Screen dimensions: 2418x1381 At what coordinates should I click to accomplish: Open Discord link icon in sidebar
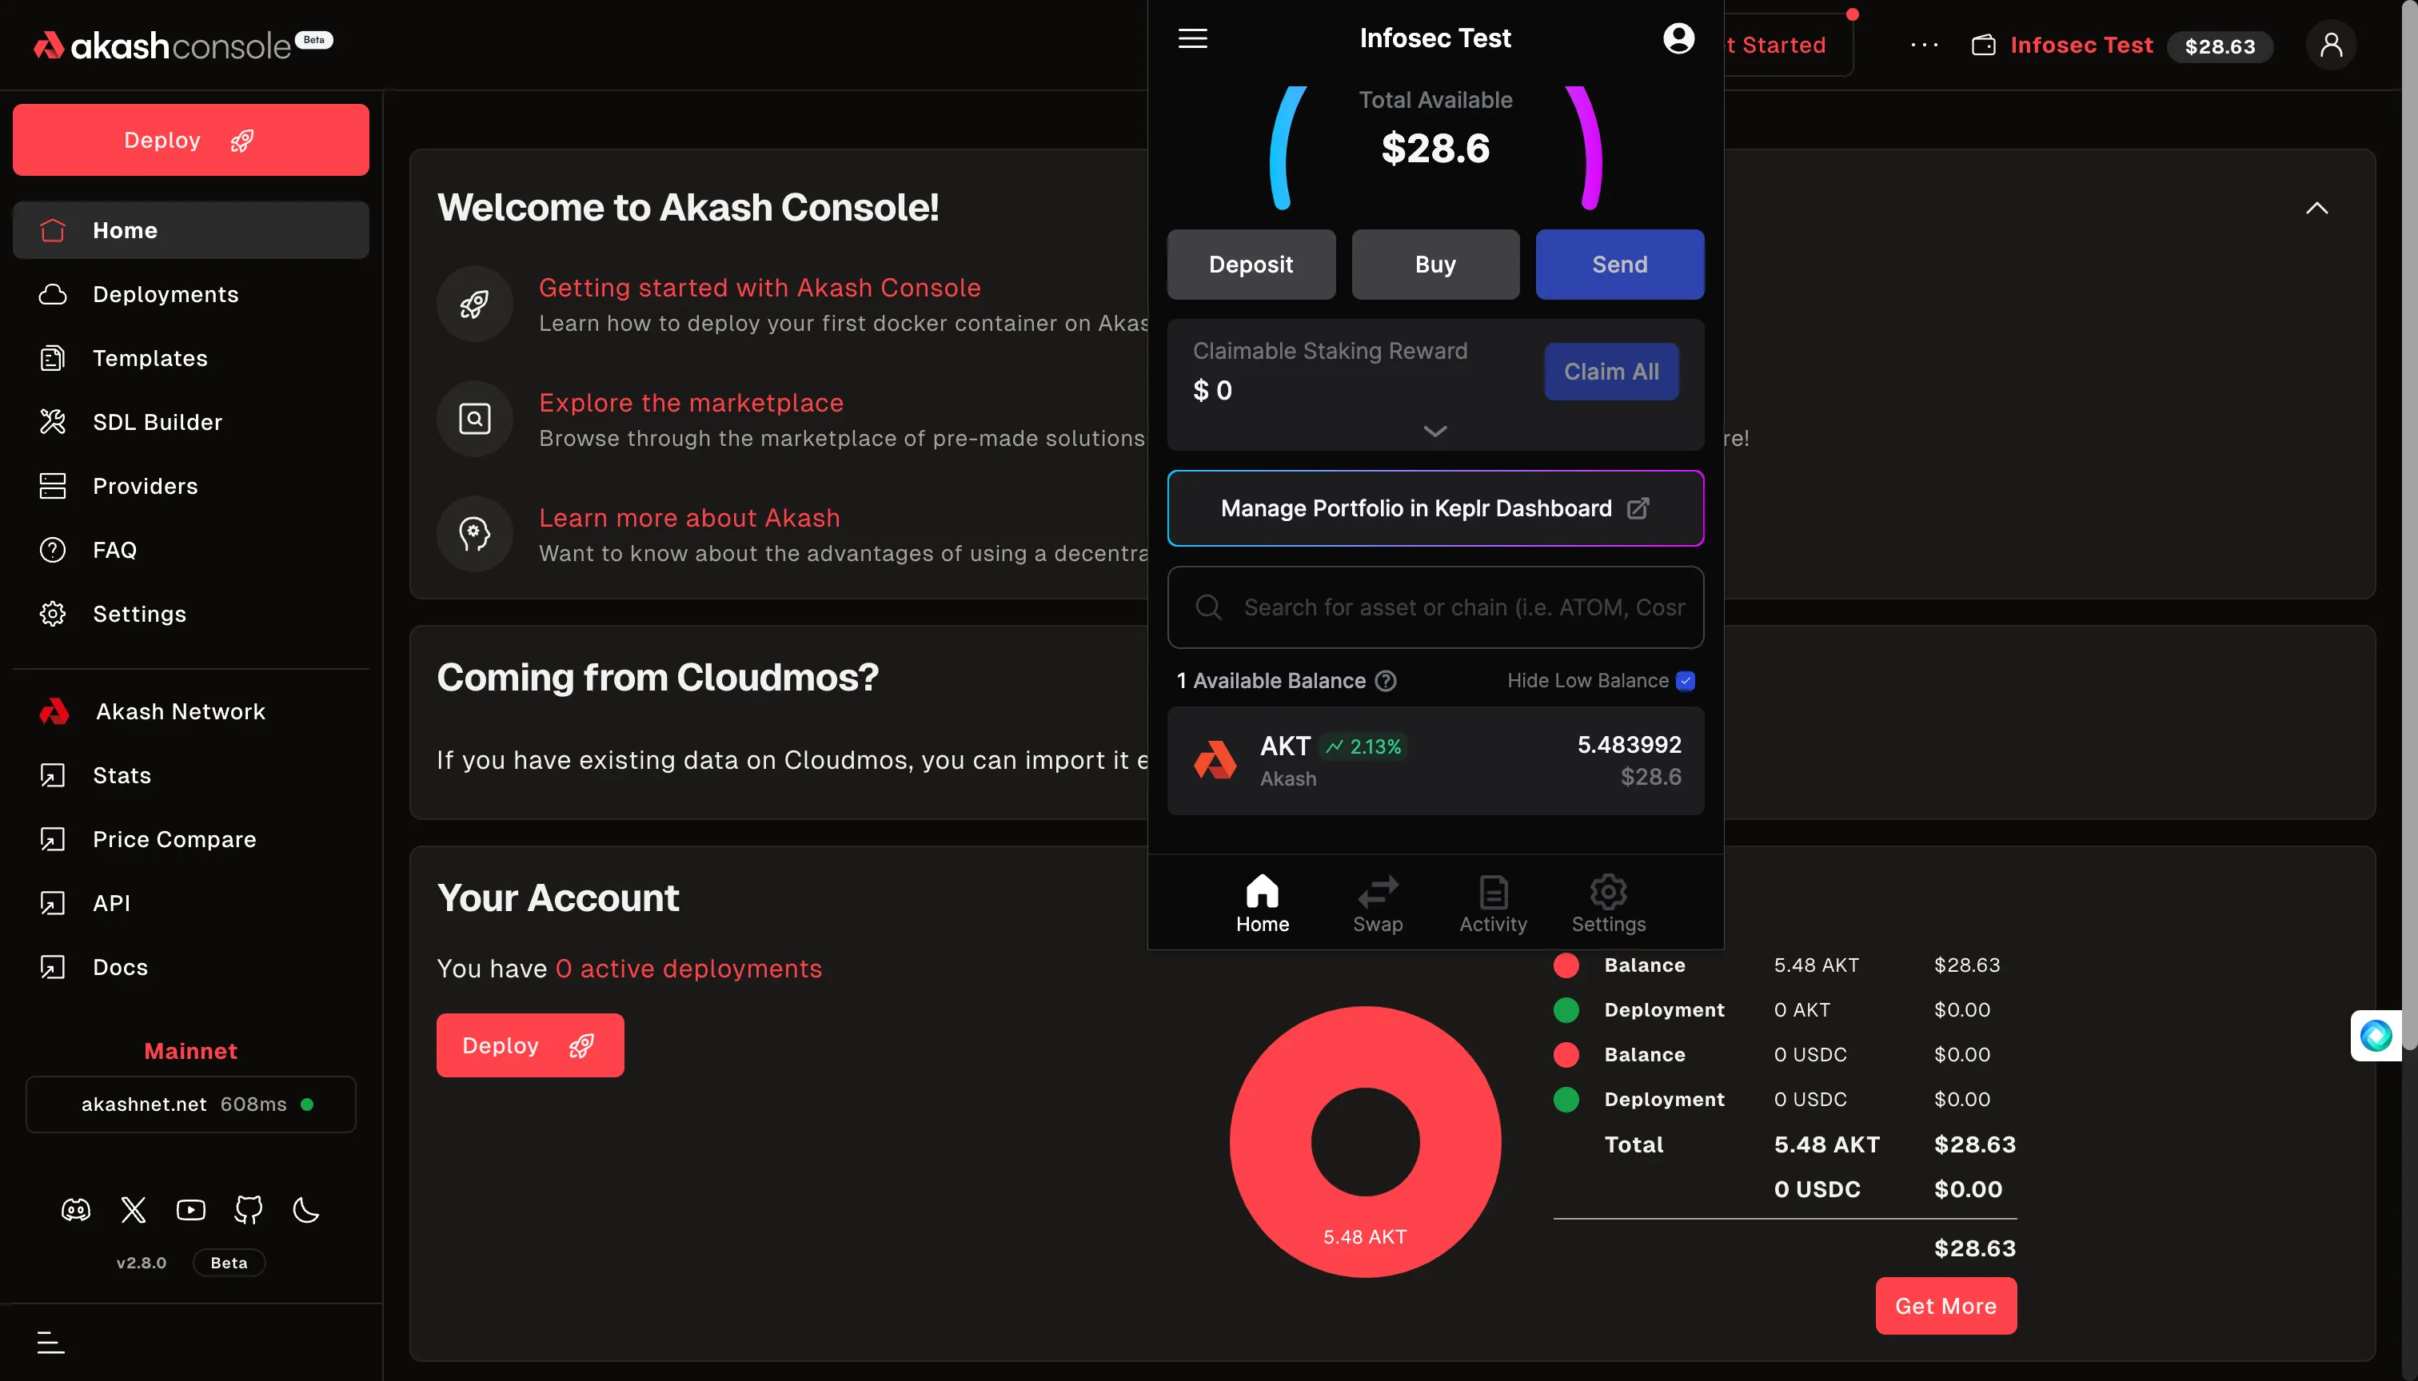[x=76, y=1209]
